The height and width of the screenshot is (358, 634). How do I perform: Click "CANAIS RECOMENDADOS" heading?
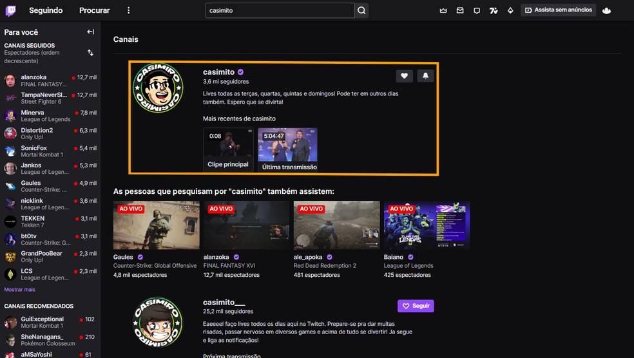click(39, 306)
